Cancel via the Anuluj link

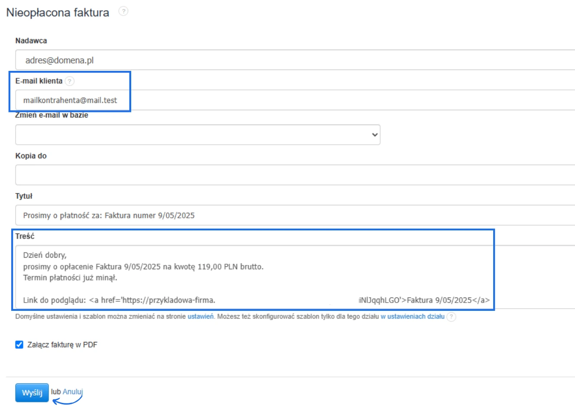72,392
